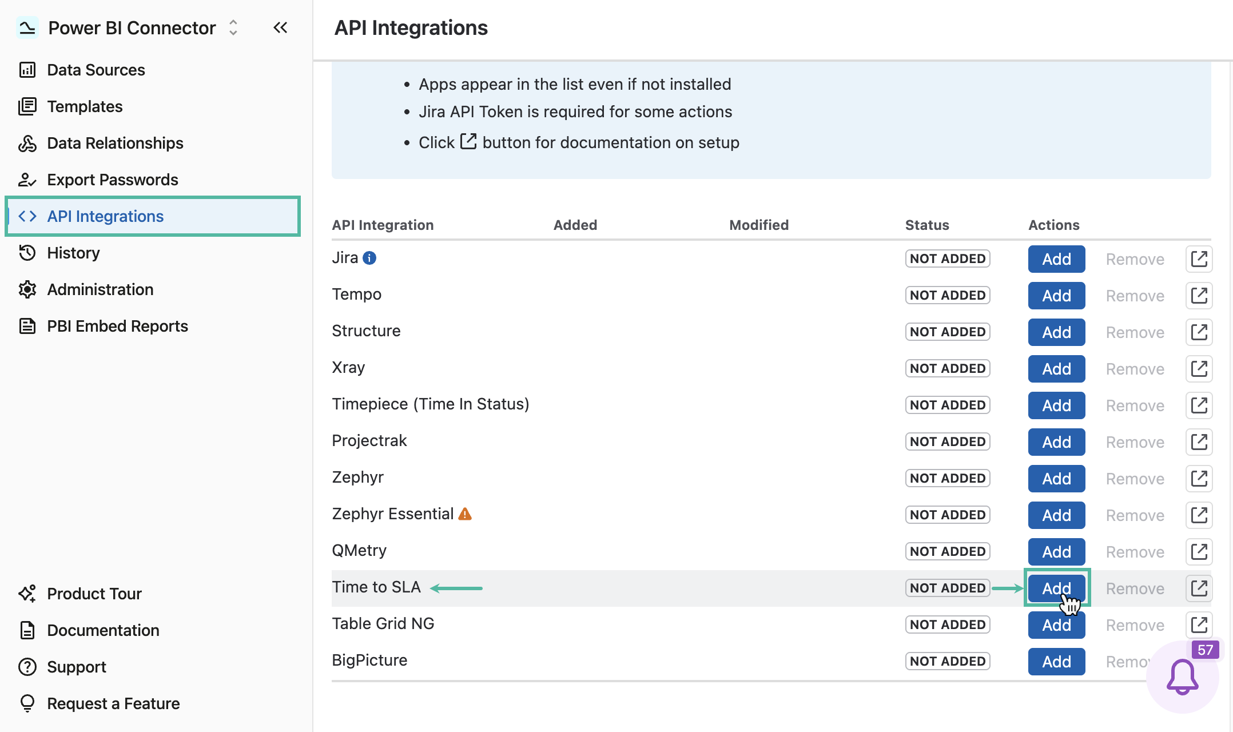This screenshot has width=1233, height=732.
Task: Click the Administration gear icon
Action: point(27,289)
